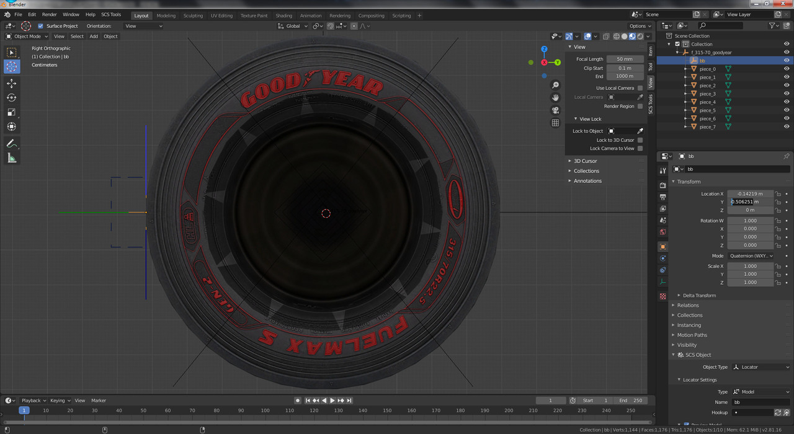Expand Delta Transform section
The height and width of the screenshot is (434, 794).
tap(699, 295)
